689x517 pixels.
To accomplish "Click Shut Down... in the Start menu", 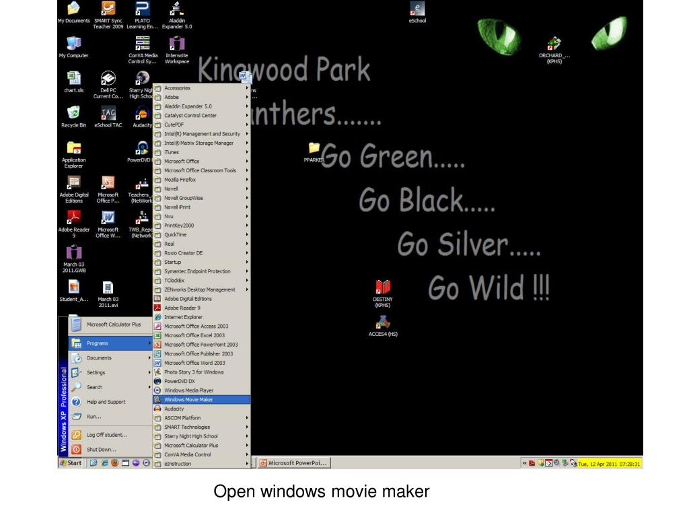I will 110,449.
